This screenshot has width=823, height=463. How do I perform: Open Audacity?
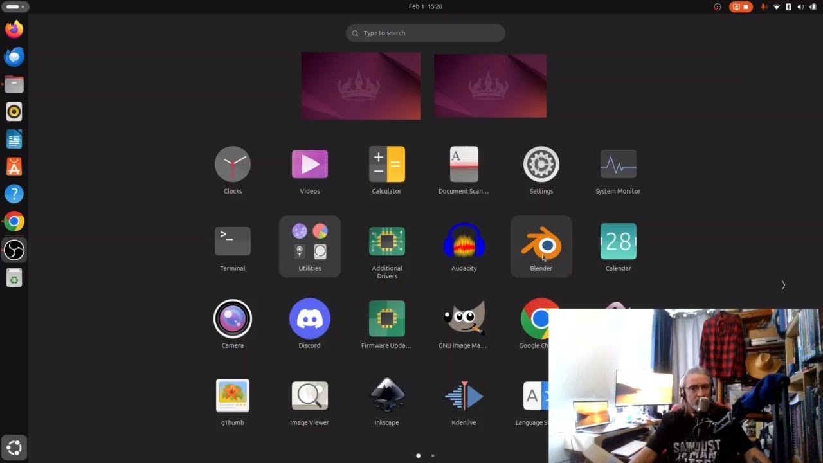[464, 242]
